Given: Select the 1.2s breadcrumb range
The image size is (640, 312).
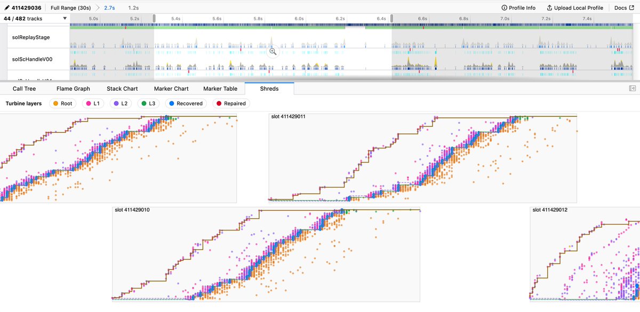Looking at the screenshot, I should 133,8.
